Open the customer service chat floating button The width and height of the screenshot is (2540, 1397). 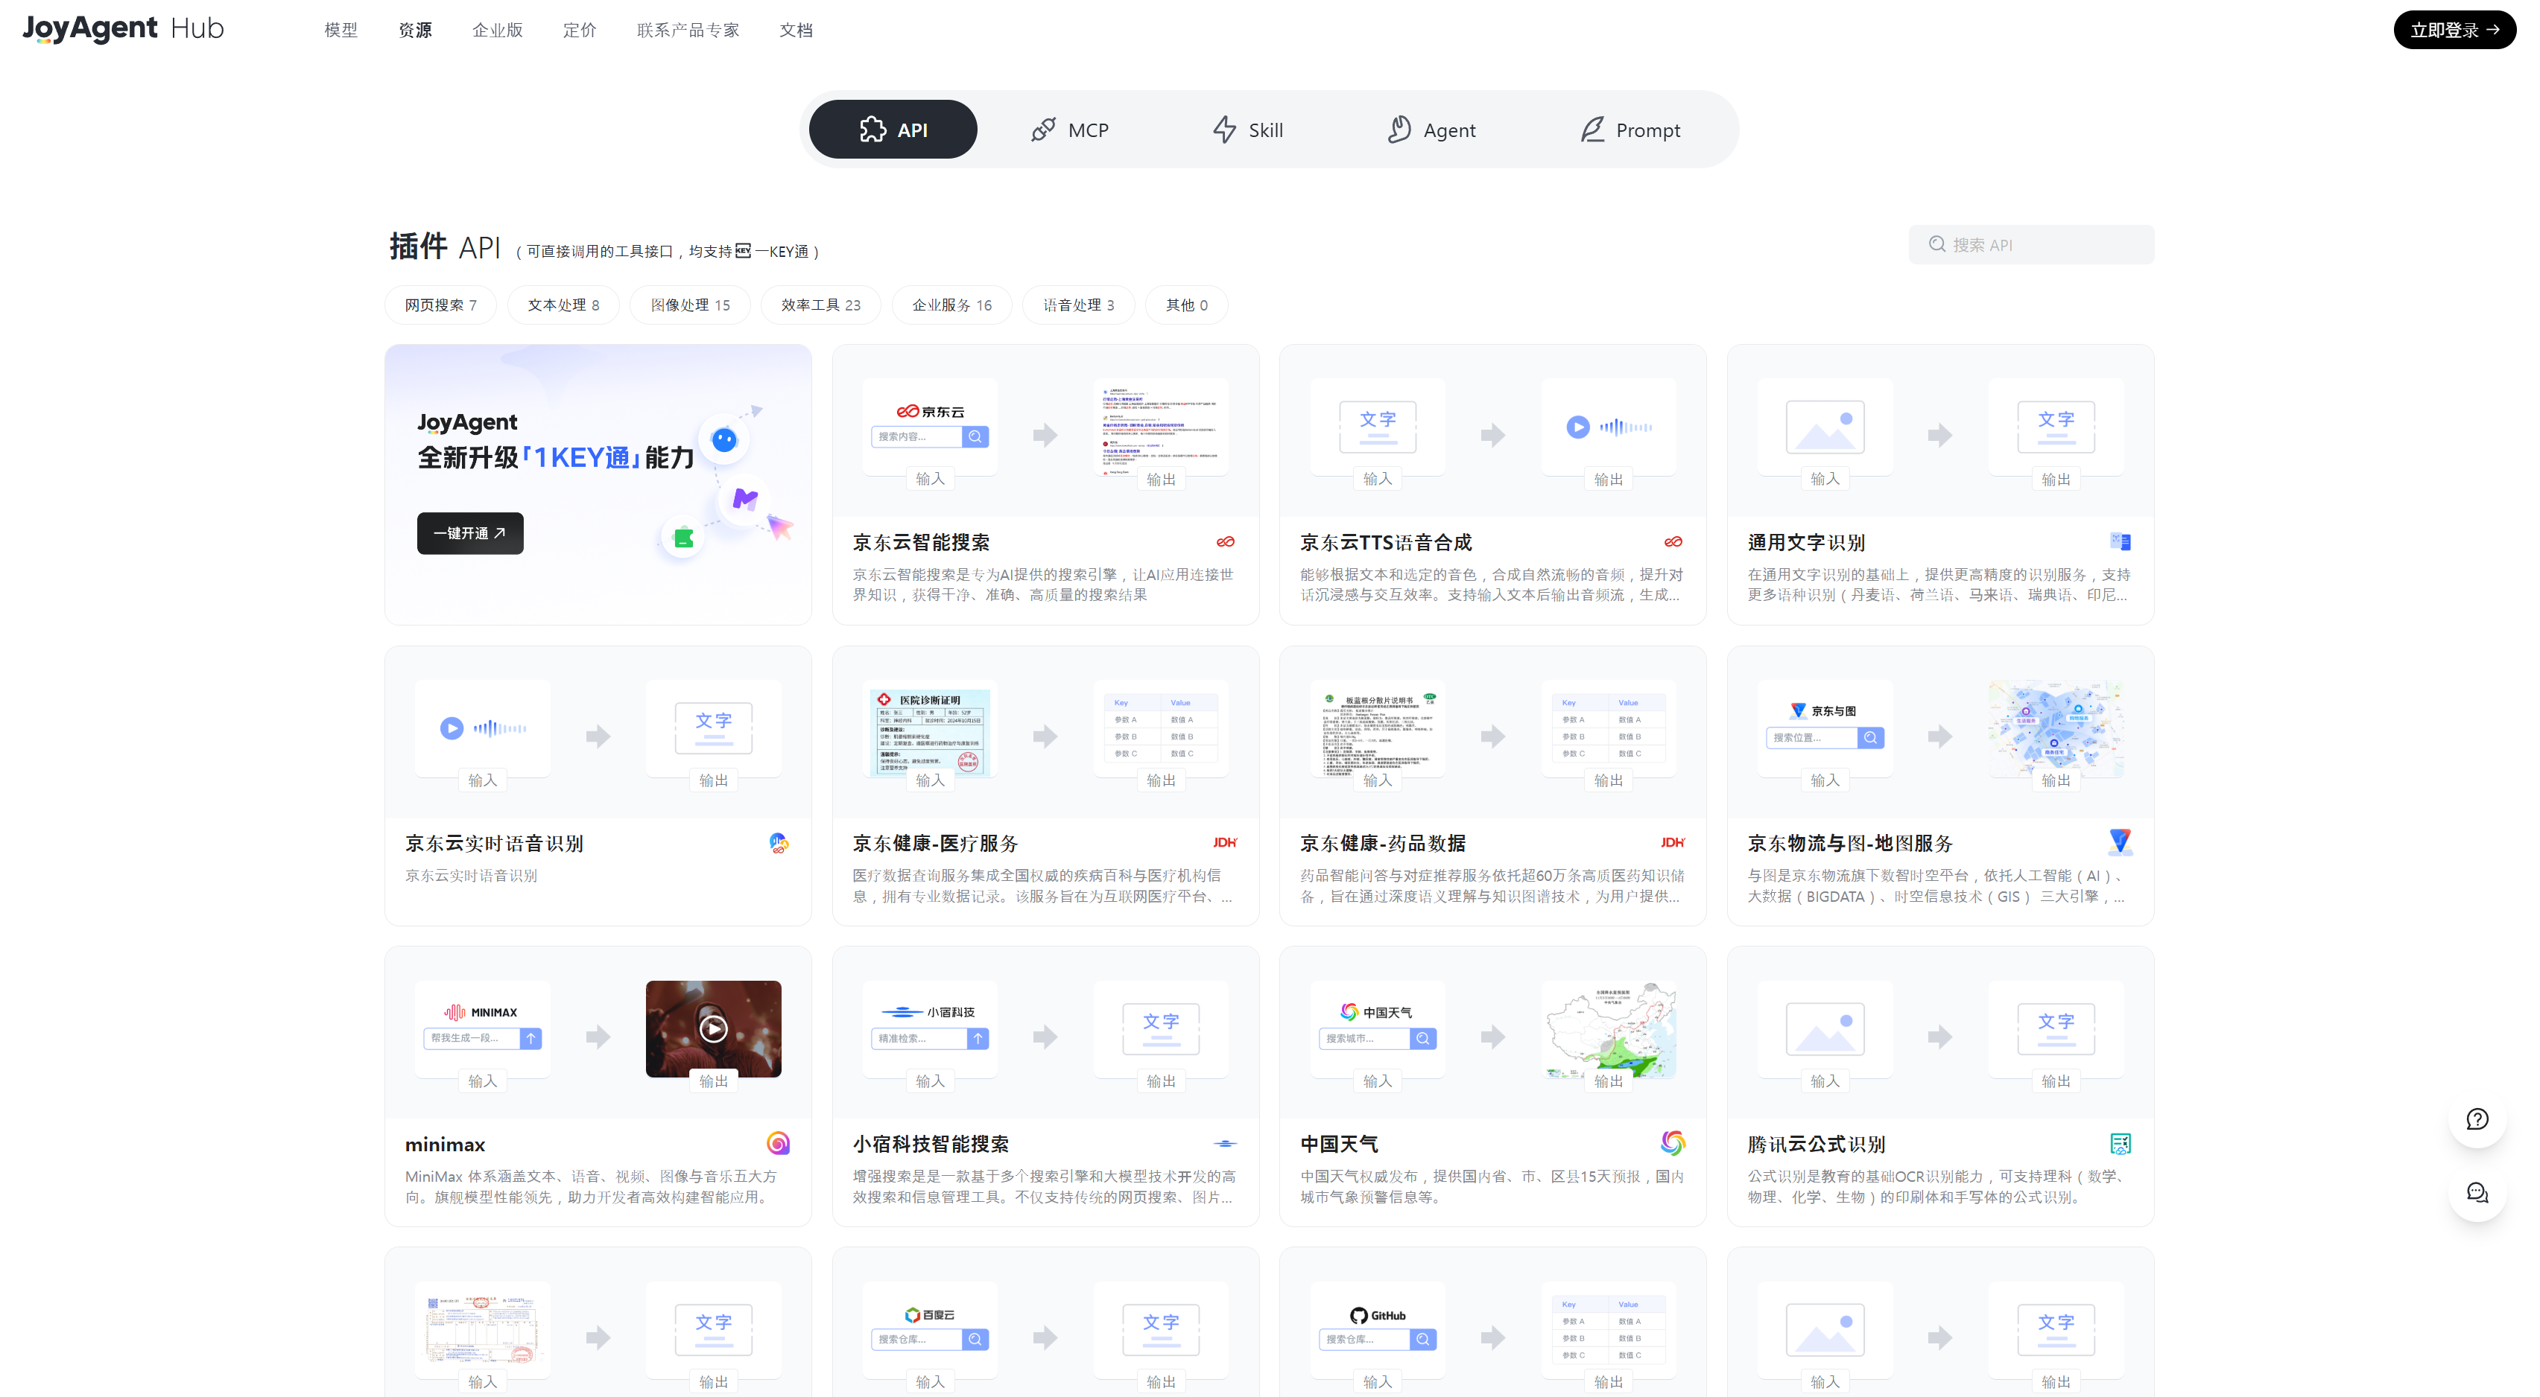(x=2477, y=1193)
